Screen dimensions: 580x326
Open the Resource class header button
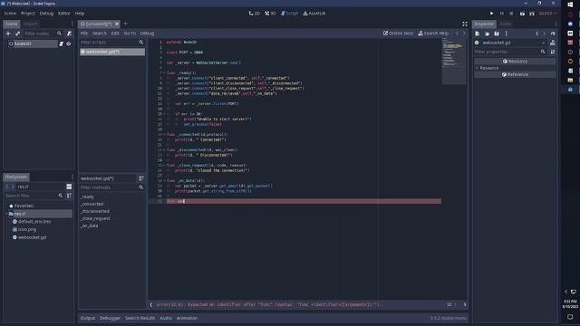click(515, 62)
